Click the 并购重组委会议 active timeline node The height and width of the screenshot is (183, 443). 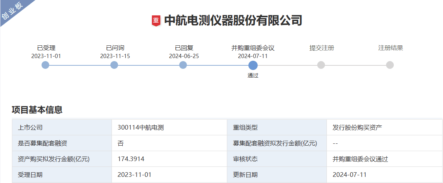pyautogui.click(x=253, y=65)
